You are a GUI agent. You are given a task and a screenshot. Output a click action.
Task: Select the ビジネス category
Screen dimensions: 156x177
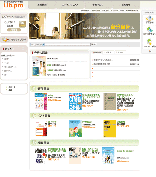point(8,71)
